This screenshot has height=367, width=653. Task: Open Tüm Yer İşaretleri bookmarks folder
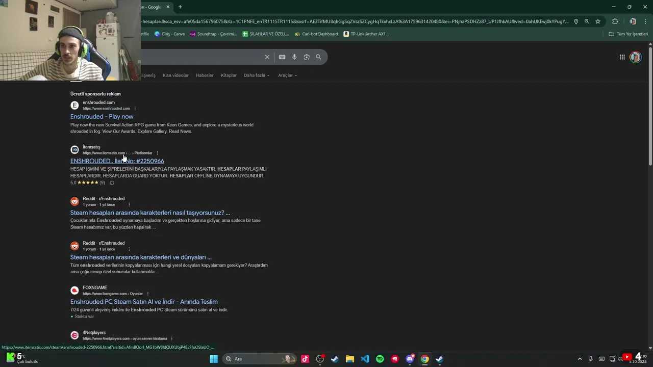click(x=628, y=34)
